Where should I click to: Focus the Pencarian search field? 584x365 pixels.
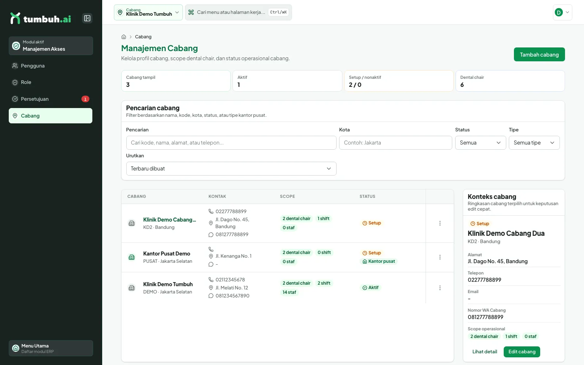coord(231,143)
